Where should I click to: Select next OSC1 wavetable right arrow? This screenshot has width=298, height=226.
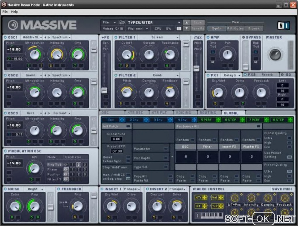click(49, 37)
